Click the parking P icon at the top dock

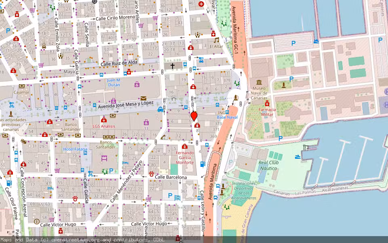pos(293,43)
